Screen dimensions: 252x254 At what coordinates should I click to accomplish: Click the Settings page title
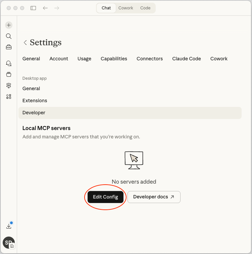point(46,43)
